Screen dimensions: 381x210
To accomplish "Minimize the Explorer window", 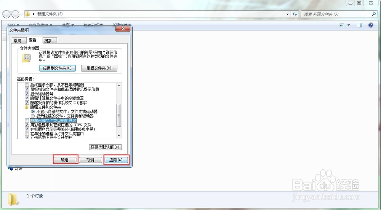I will 351,3.
